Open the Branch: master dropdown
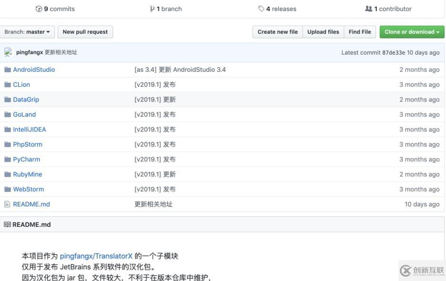 [27, 32]
